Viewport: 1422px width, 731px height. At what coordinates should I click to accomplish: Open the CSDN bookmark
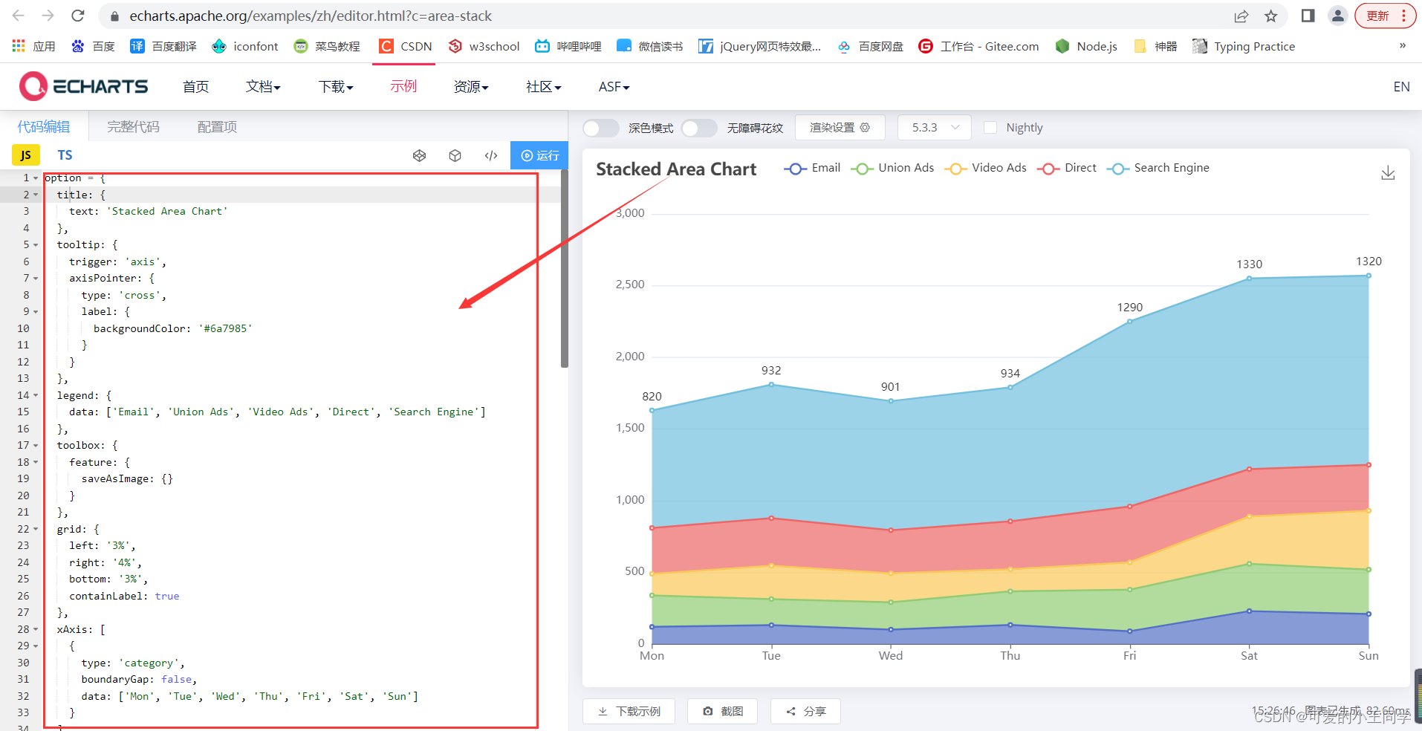405,46
